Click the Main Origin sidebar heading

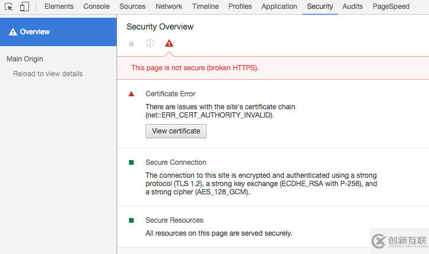tap(25, 59)
